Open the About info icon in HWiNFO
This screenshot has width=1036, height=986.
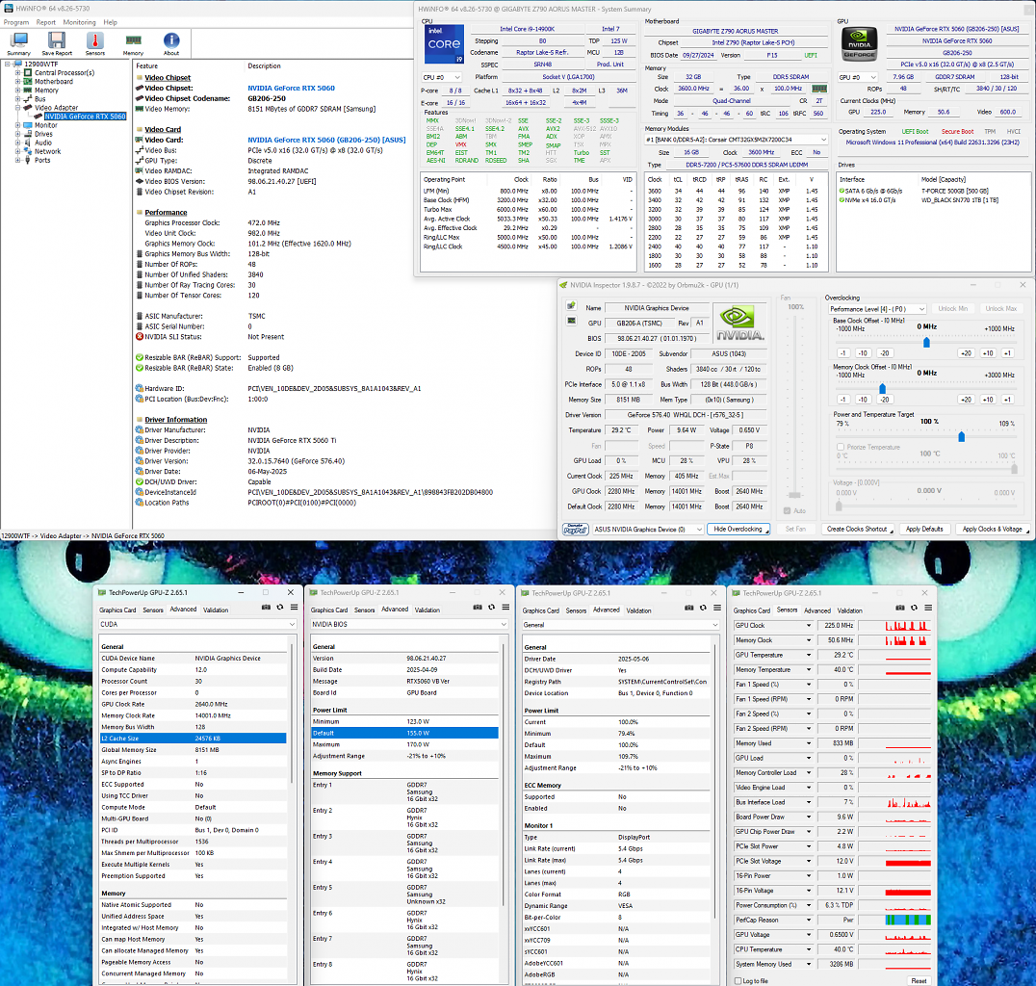(x=171, y=43)
